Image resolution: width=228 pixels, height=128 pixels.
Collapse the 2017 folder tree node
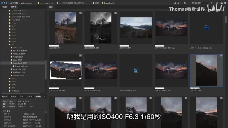click(8, 45)
